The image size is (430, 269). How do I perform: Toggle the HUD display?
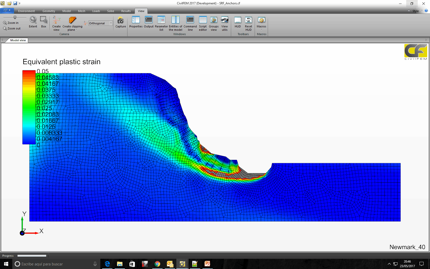point(238,20)
